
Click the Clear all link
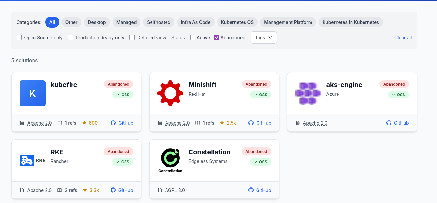403,38
